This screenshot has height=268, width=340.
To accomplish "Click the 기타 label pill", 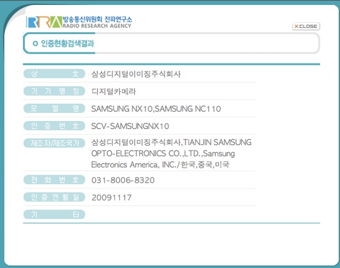I will pyautogui.click(x=54, y=214).
